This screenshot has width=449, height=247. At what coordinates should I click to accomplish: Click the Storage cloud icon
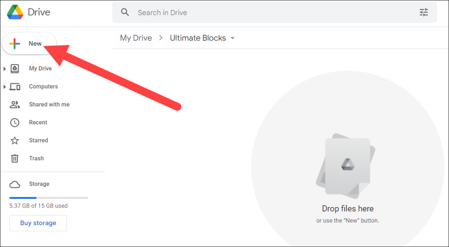(x=15, y=184)
